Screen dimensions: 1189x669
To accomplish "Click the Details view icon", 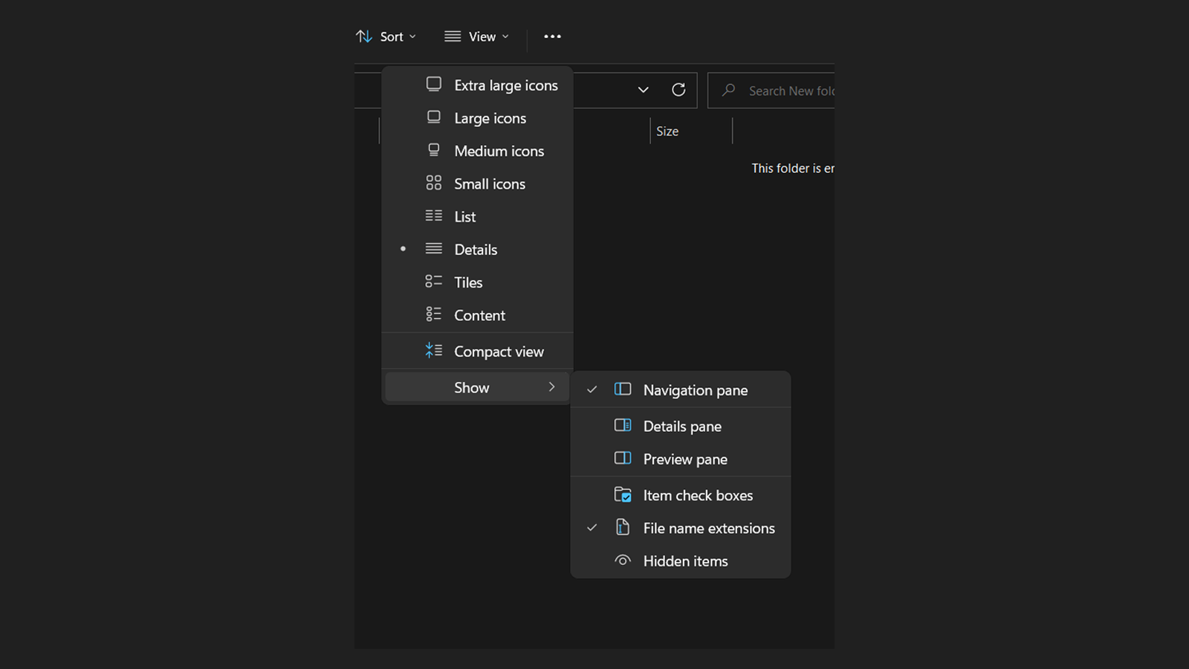I will tap(434, 249).
